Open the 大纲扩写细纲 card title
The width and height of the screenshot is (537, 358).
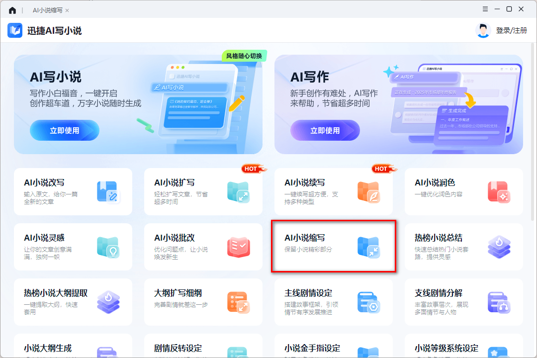[178, 293]
